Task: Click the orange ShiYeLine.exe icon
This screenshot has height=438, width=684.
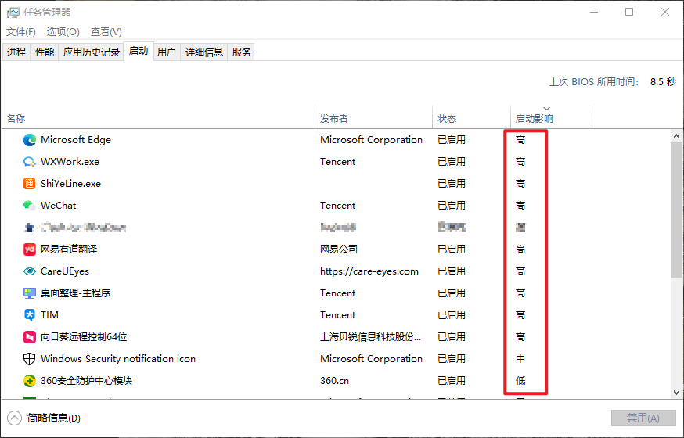Action: [29, 184]
